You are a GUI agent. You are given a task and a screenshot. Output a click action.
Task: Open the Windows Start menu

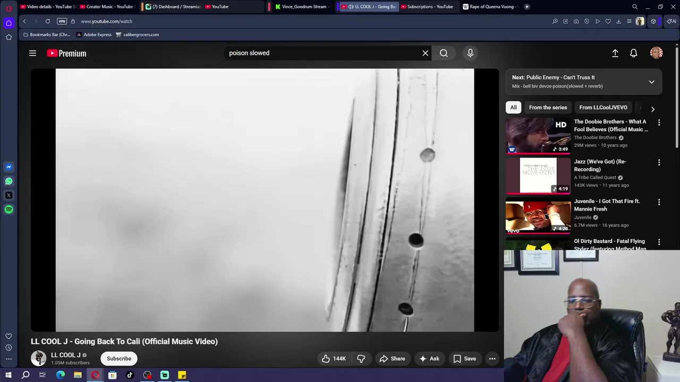8,375
